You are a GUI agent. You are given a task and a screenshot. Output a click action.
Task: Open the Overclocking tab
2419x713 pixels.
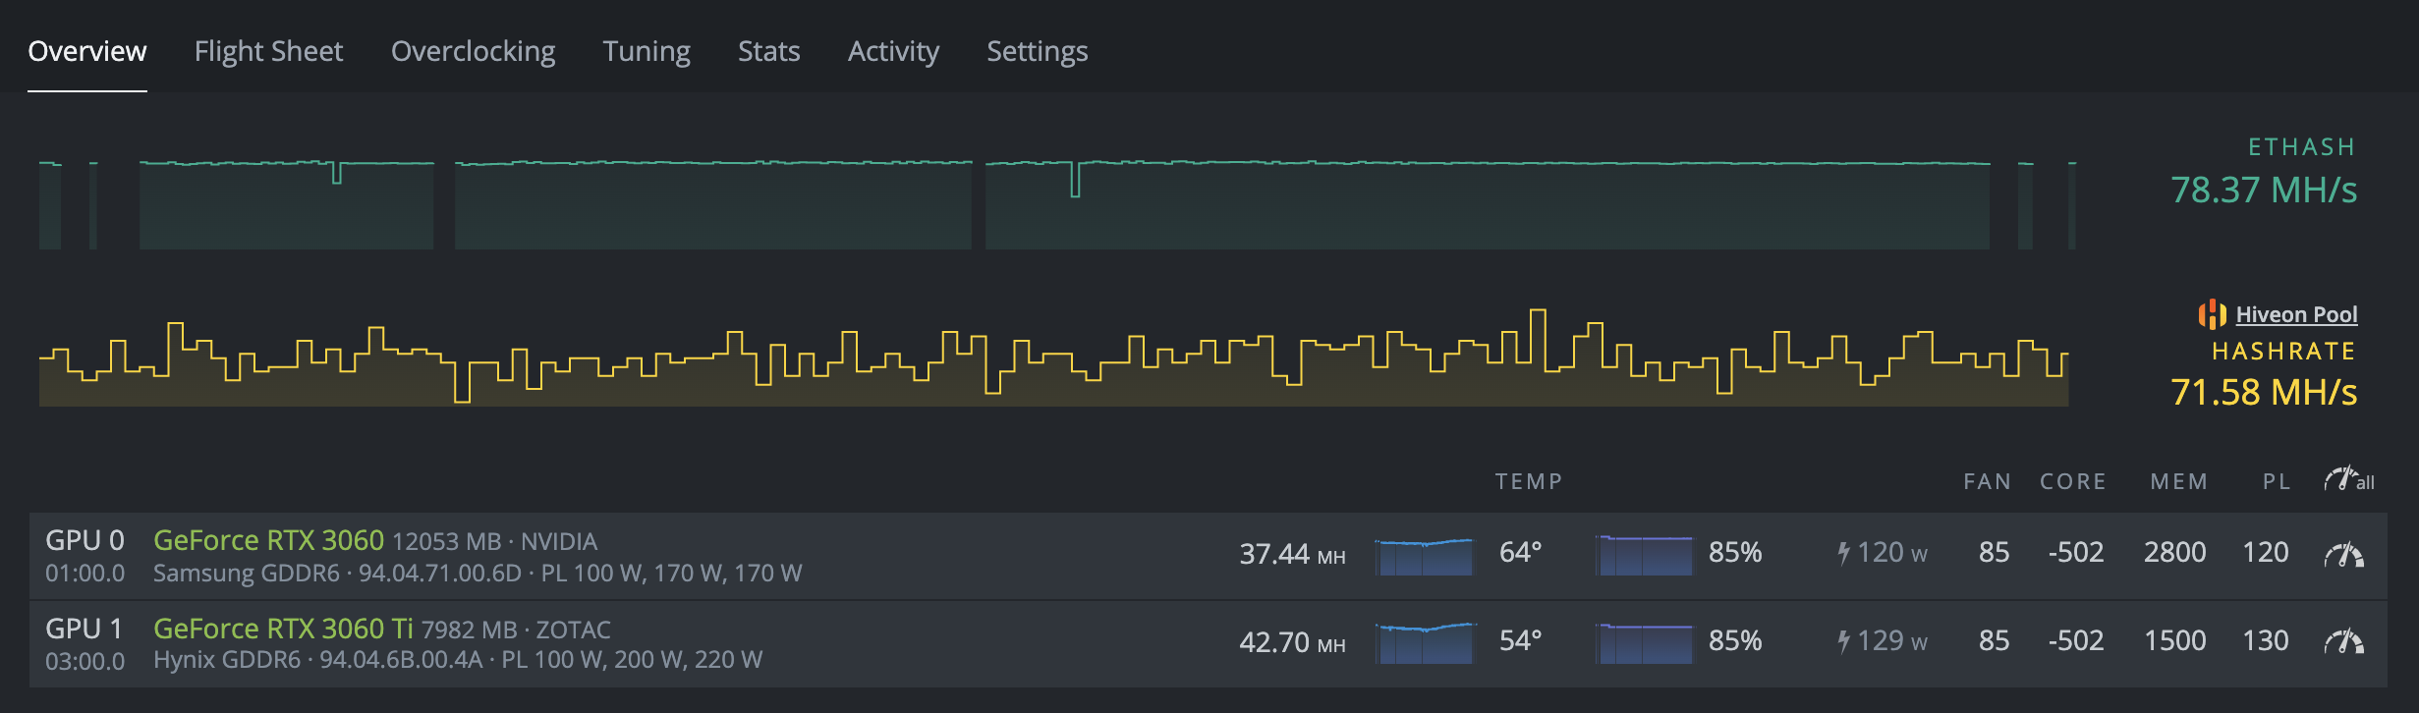[473, 51]
